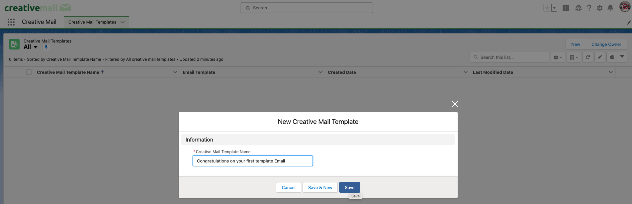The width and height of the screenshot is (632, 204).
Task: Open the display as table dropdown
Action: 574,57
